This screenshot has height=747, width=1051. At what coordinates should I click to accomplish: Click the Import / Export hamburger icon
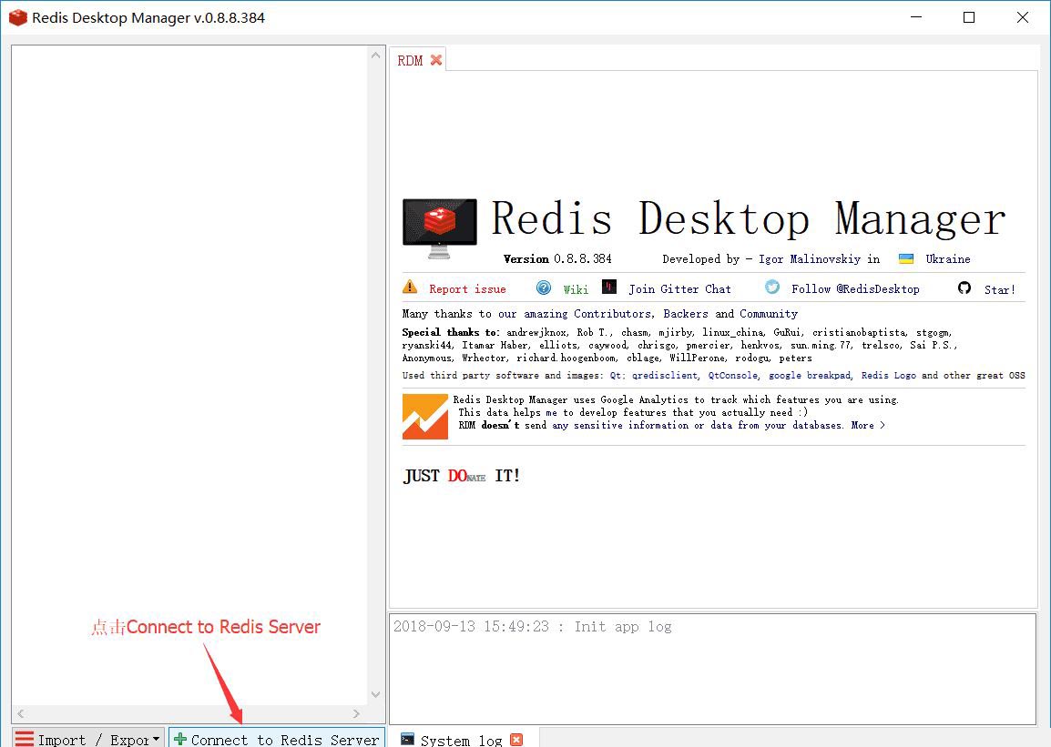pyautogui.click(x=24, y=739)
